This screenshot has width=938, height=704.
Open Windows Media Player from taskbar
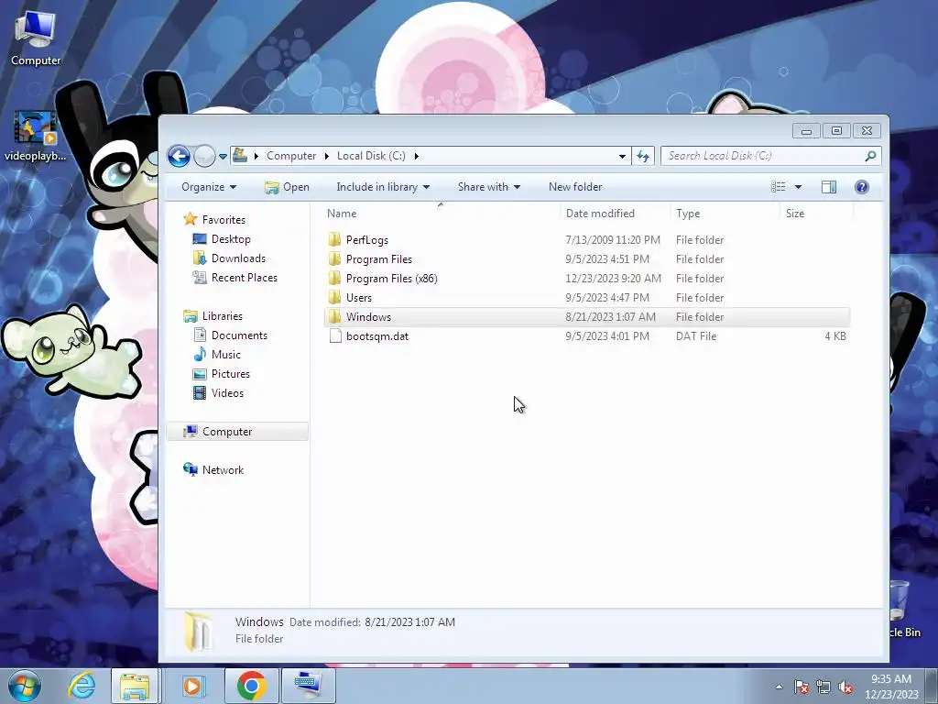coord(192,686)
